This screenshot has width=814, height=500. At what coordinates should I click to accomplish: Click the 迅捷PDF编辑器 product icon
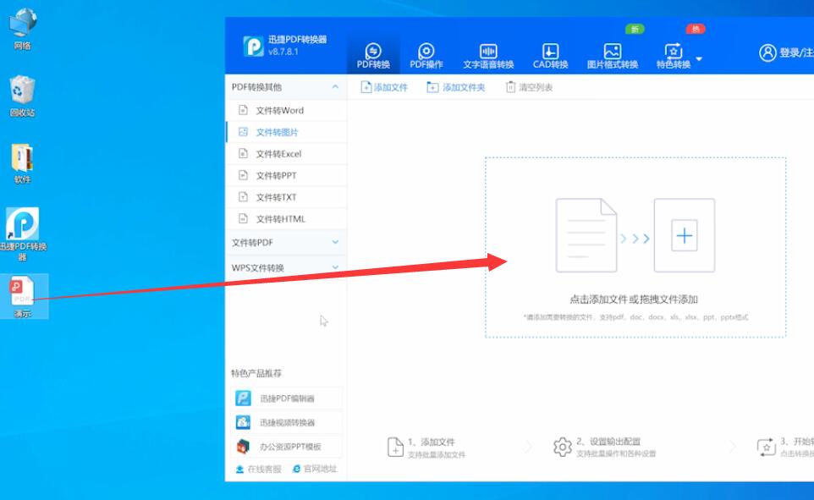click(243, 398)
